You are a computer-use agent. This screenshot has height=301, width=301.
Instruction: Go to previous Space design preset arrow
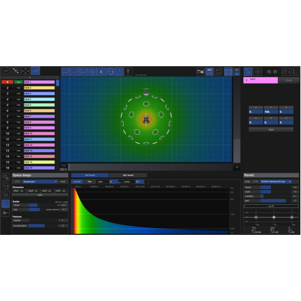click(x=15, y=182)
